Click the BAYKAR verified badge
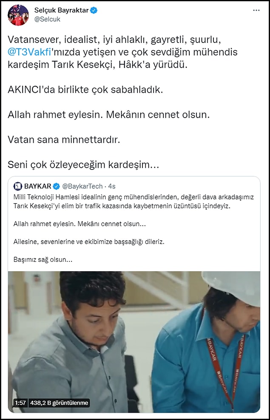Viewport: 270px width, 420px height. pos(56,186)
